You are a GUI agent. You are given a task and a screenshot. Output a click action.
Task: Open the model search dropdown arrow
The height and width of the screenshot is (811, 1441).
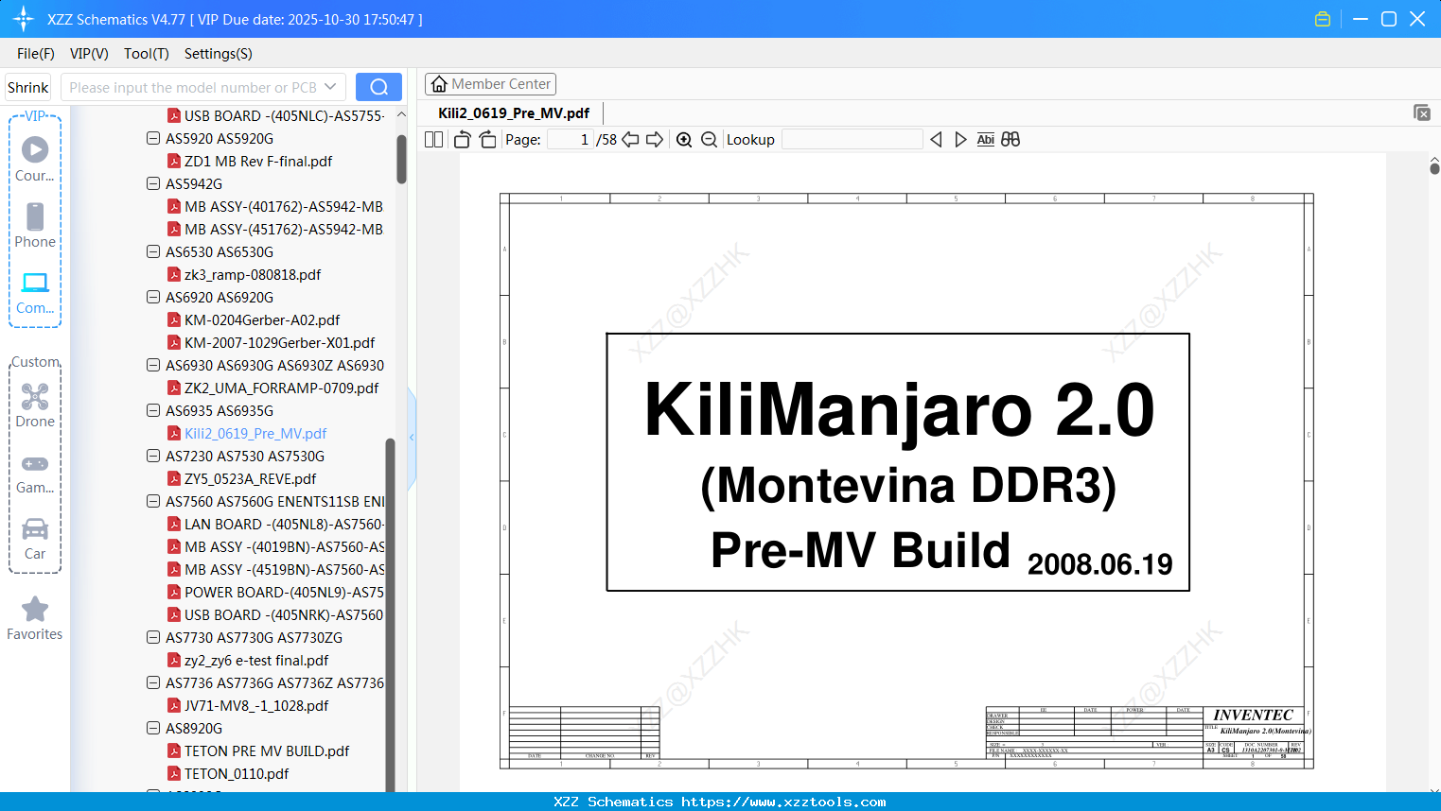point(330,87)
